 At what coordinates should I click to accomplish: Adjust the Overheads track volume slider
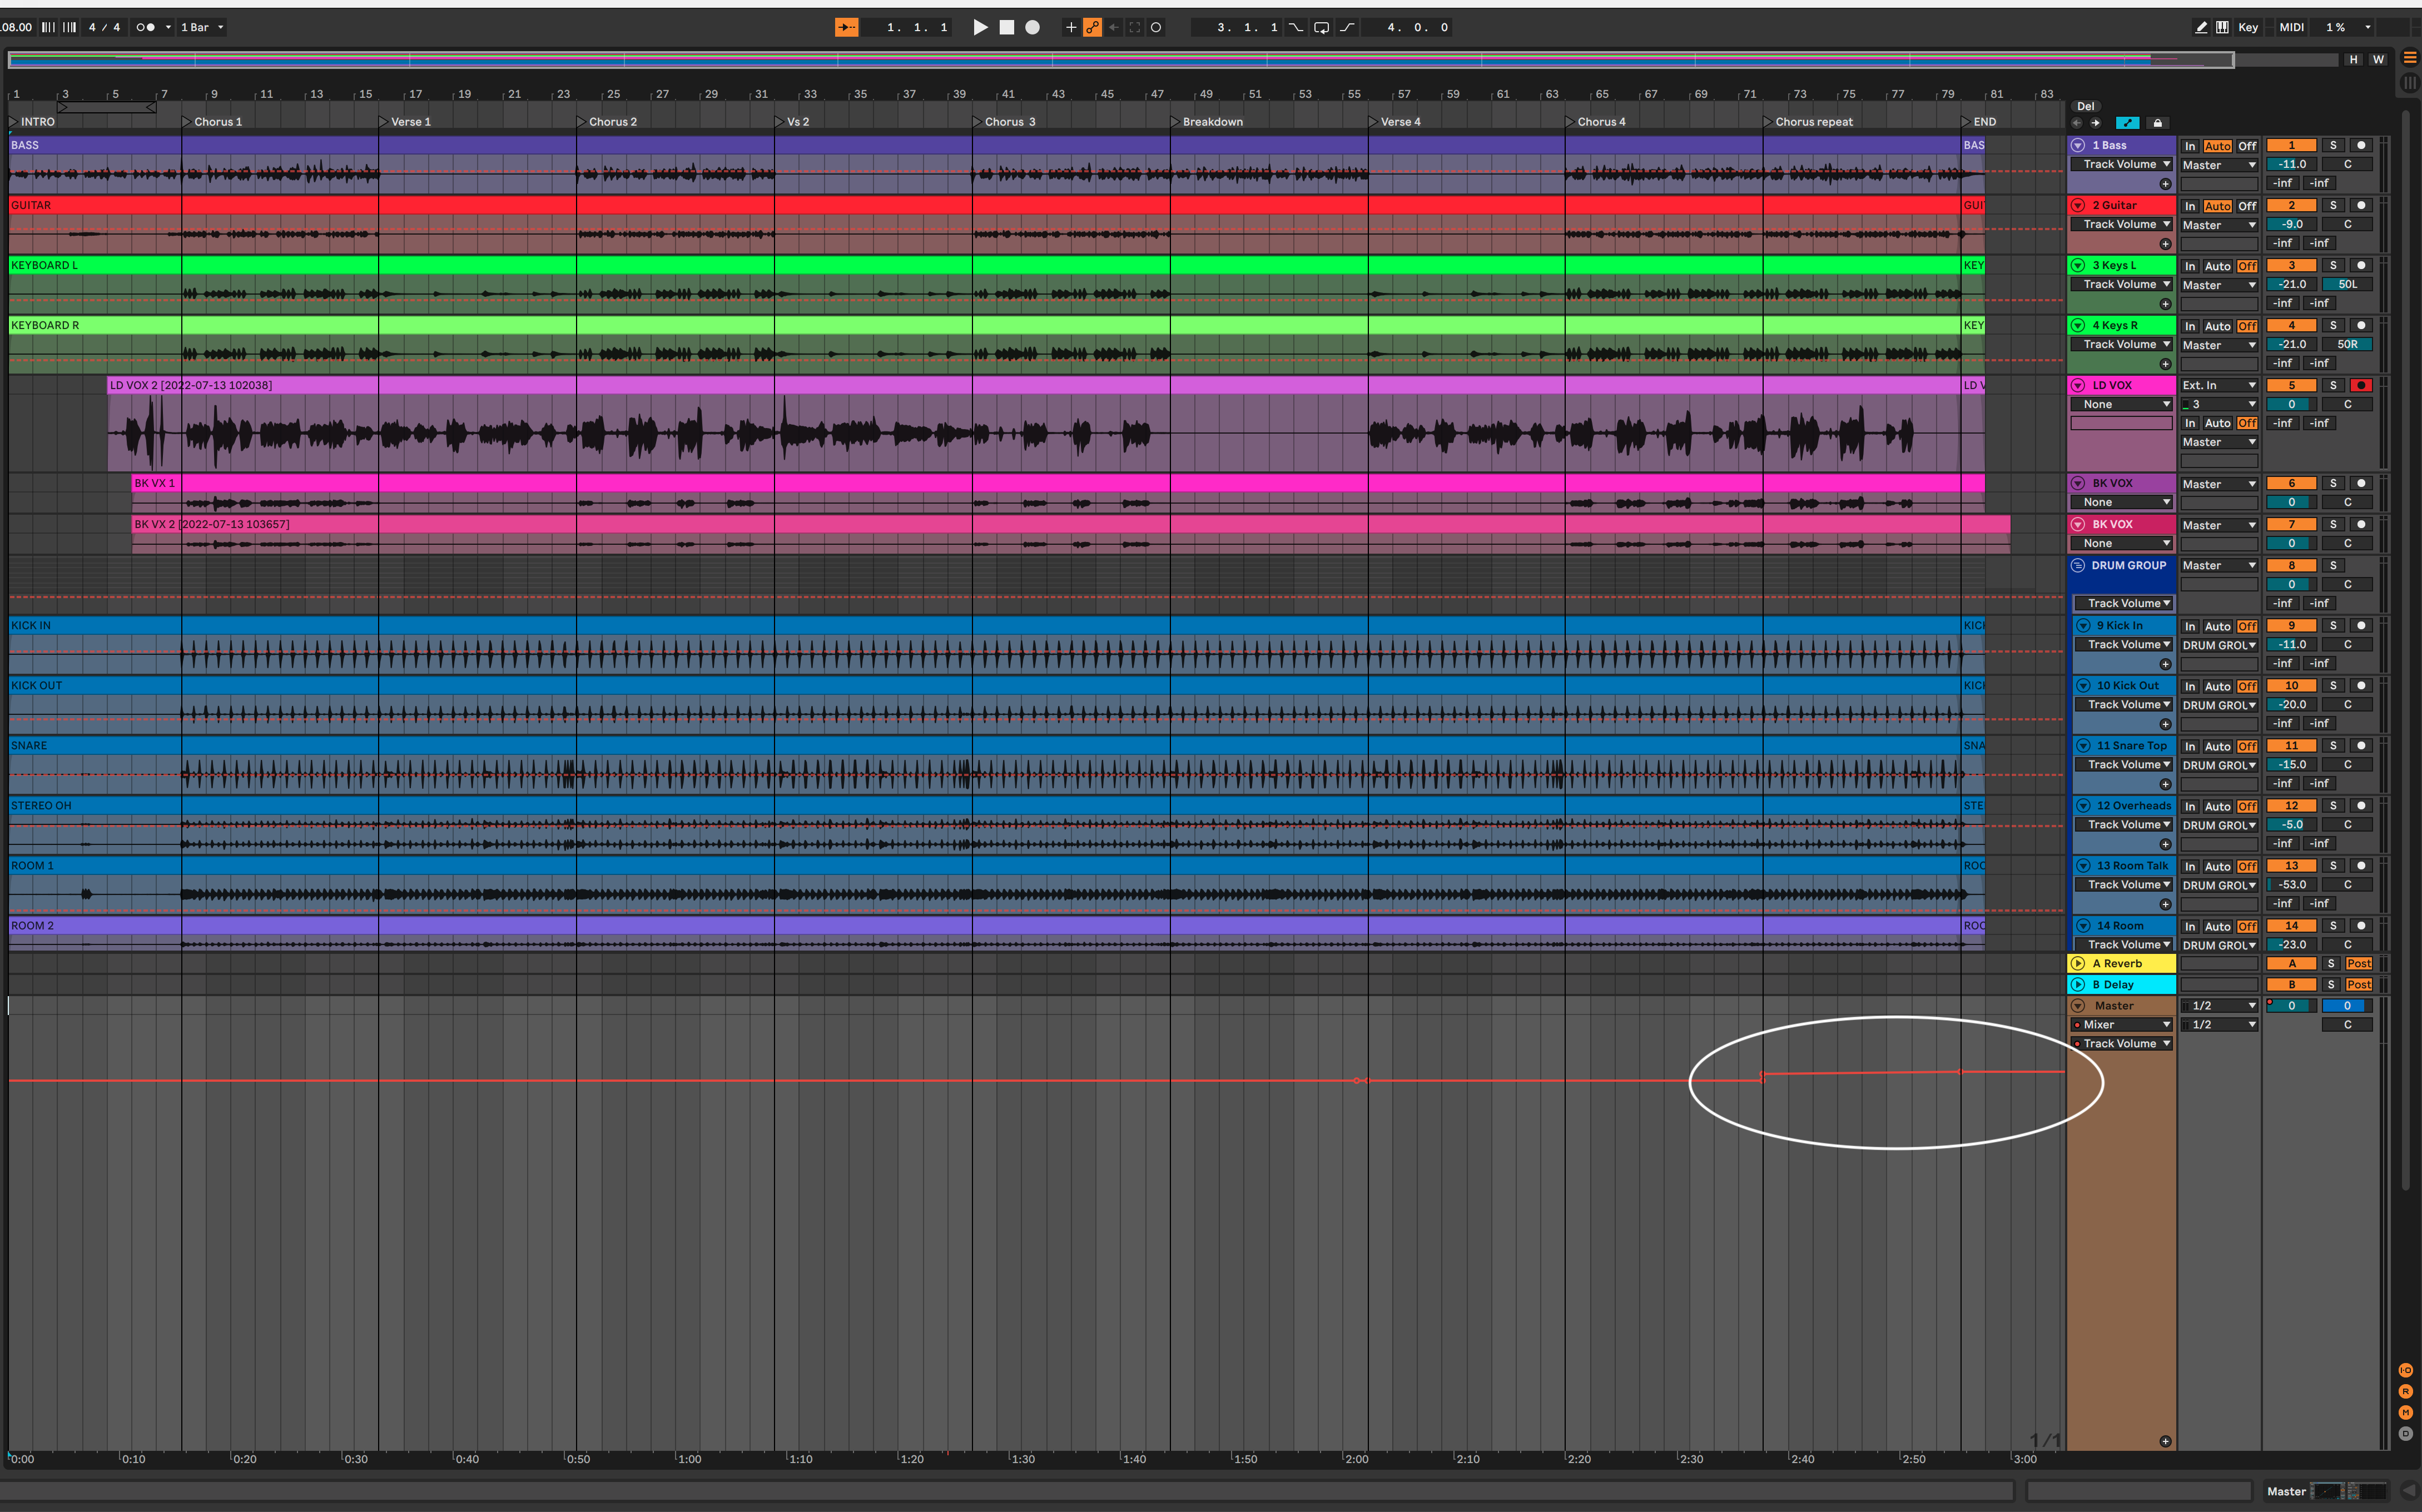2292,825
